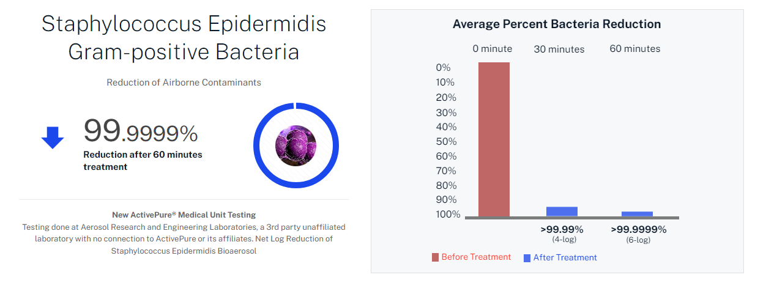766x294 pixels.
Task: Click the >99.99% (4-log) result label
Action: pos(562,233)
